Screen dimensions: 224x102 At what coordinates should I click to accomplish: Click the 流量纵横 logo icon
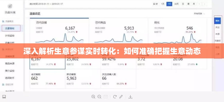pos(10,6)
